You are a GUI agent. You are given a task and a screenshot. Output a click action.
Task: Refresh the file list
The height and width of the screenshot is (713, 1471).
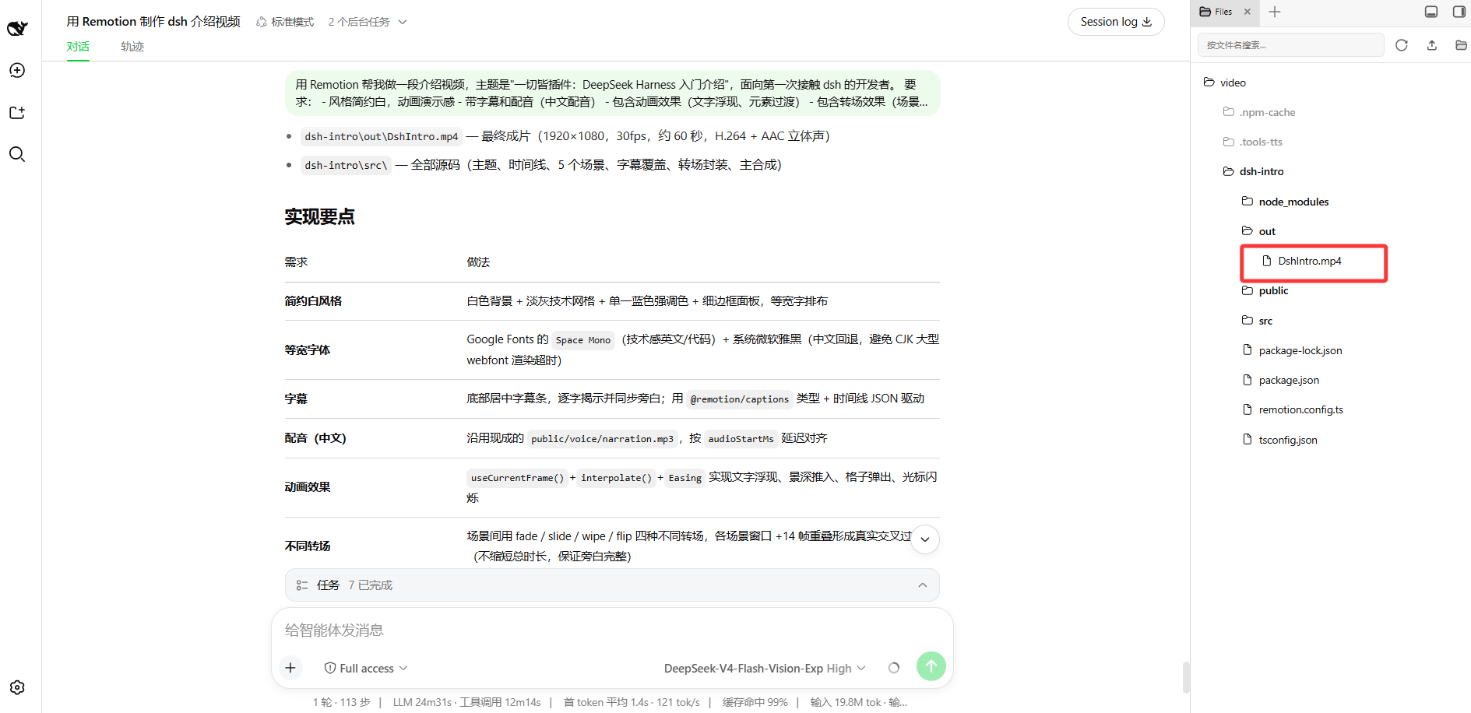click(x=1402, y=45)
